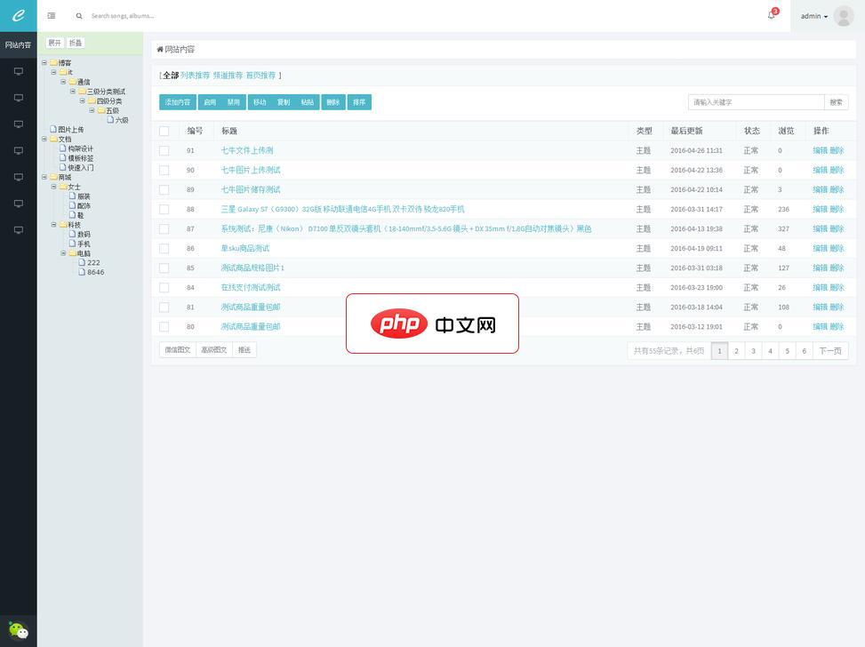The width and height of the screenshot is (865, 647).
Task: Tick the select-all checkbox in table header
Action: point(164,131)
